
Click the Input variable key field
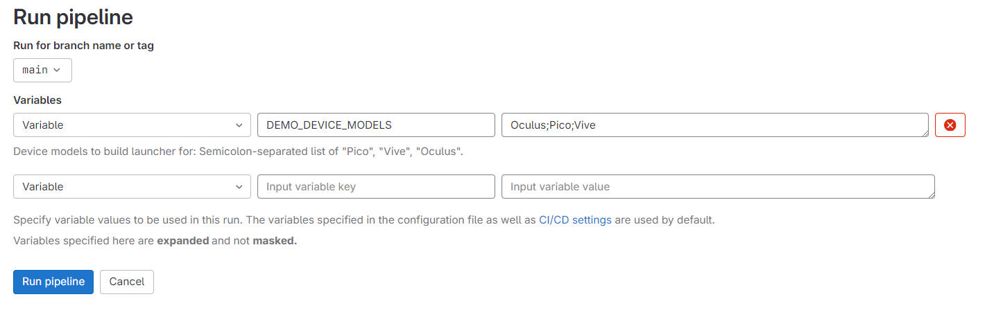pyautogui.click(x=376, y=187)
